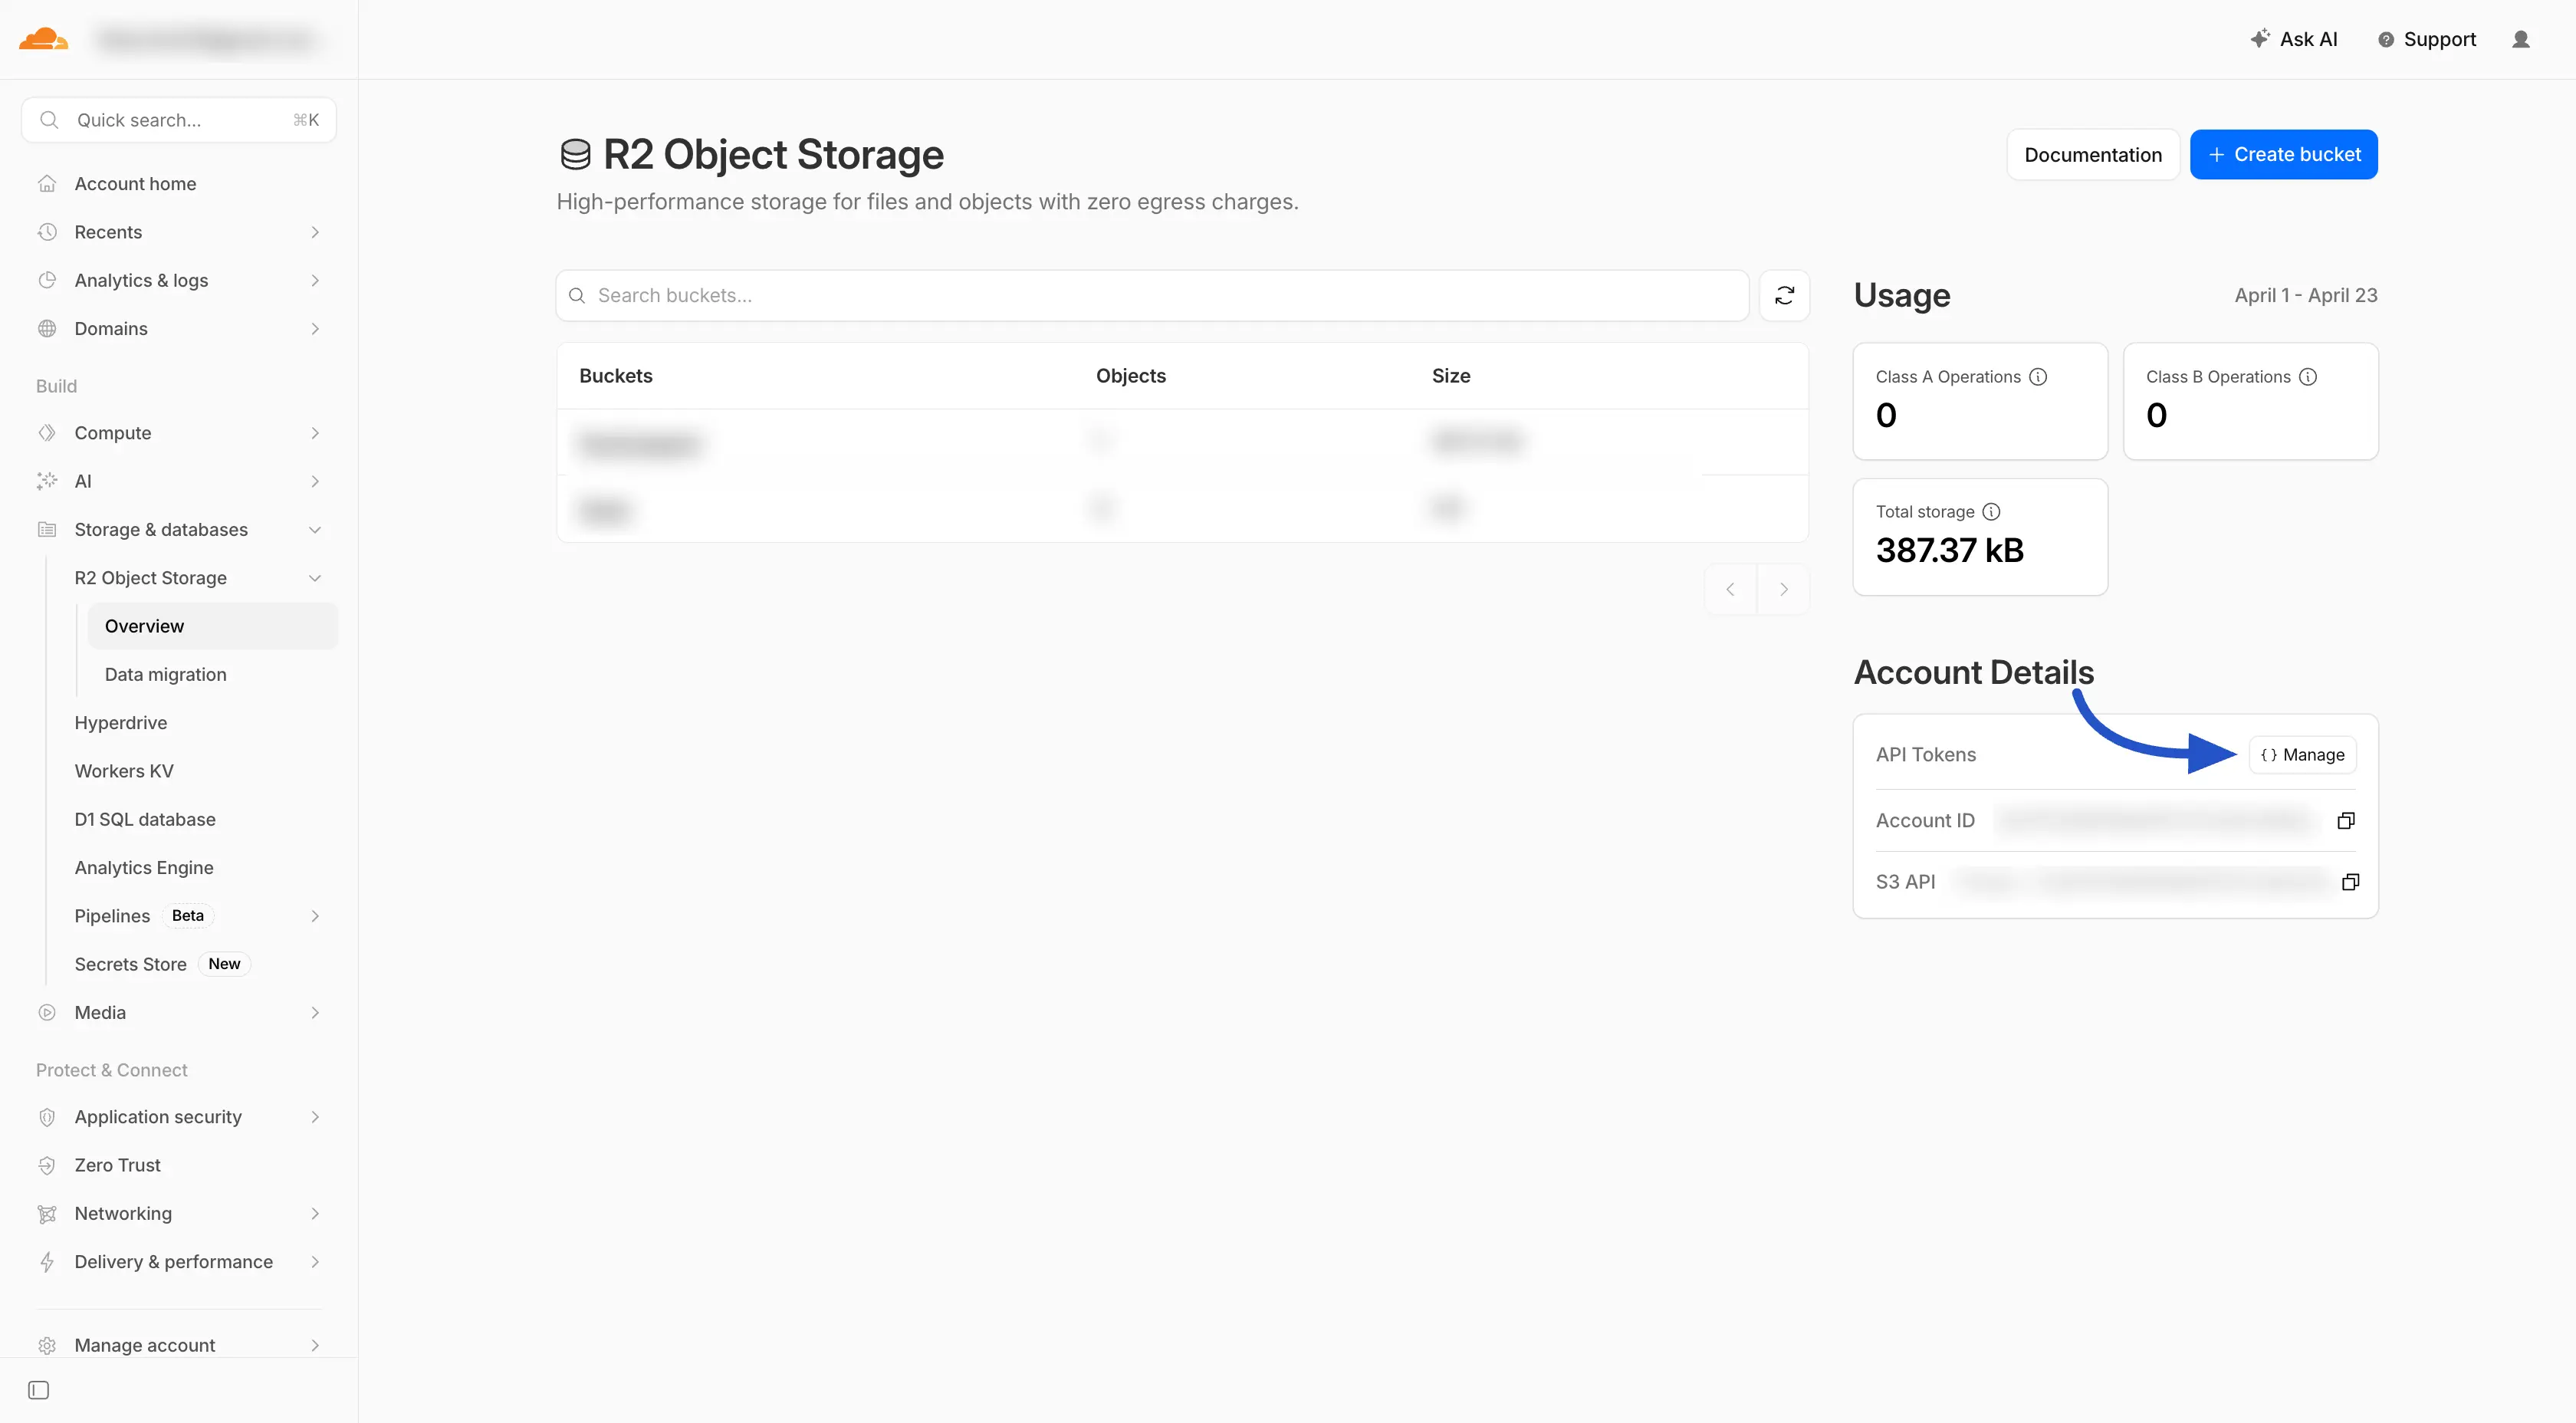Open the R2 Documentation
Image resolution: width=2576 pixels, height=1423 pixels.
point(2093,154)
